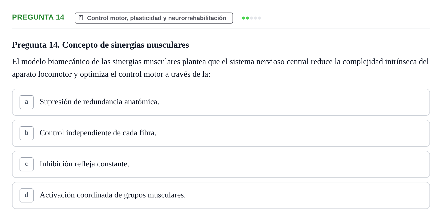Select answer 'Supresión de redundancia anatómica'
The height and width of the screenshot is (221, 442).
(221, 102)
